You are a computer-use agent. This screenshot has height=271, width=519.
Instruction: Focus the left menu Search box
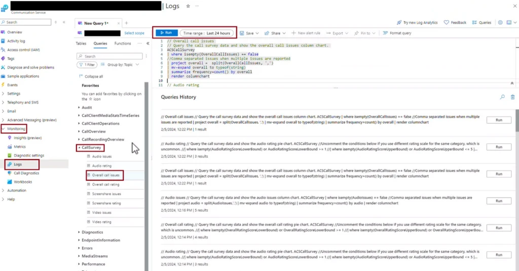tap(26, 22)
